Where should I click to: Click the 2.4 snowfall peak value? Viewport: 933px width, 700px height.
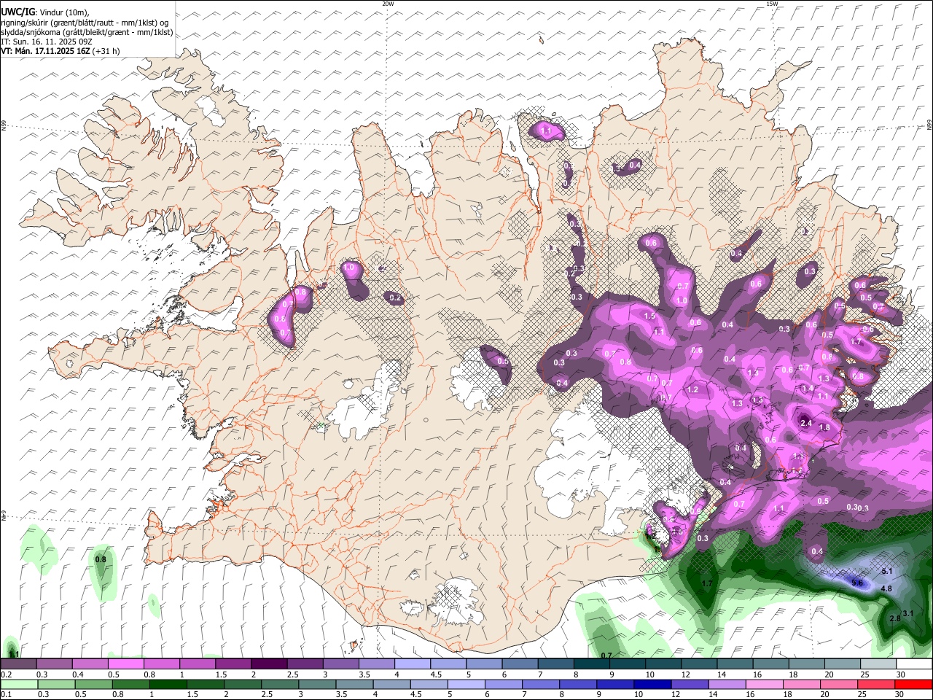(x=806, y=423)
